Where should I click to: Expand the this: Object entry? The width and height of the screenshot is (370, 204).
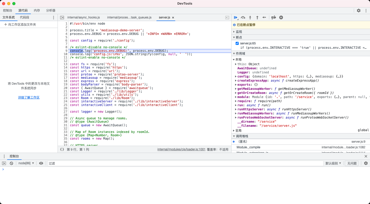pyautogui.click(x=236, y=64)
